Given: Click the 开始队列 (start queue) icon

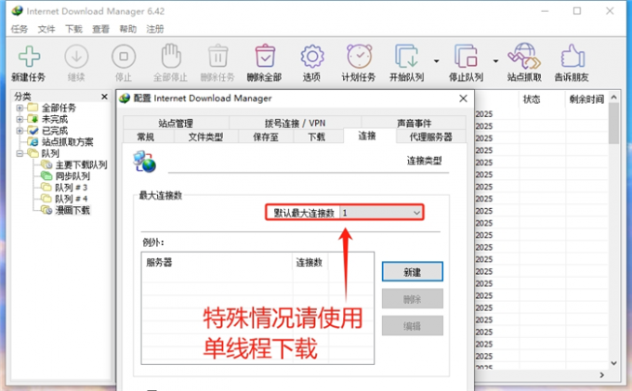Looking at the screenshot, I should pos(406,56).
